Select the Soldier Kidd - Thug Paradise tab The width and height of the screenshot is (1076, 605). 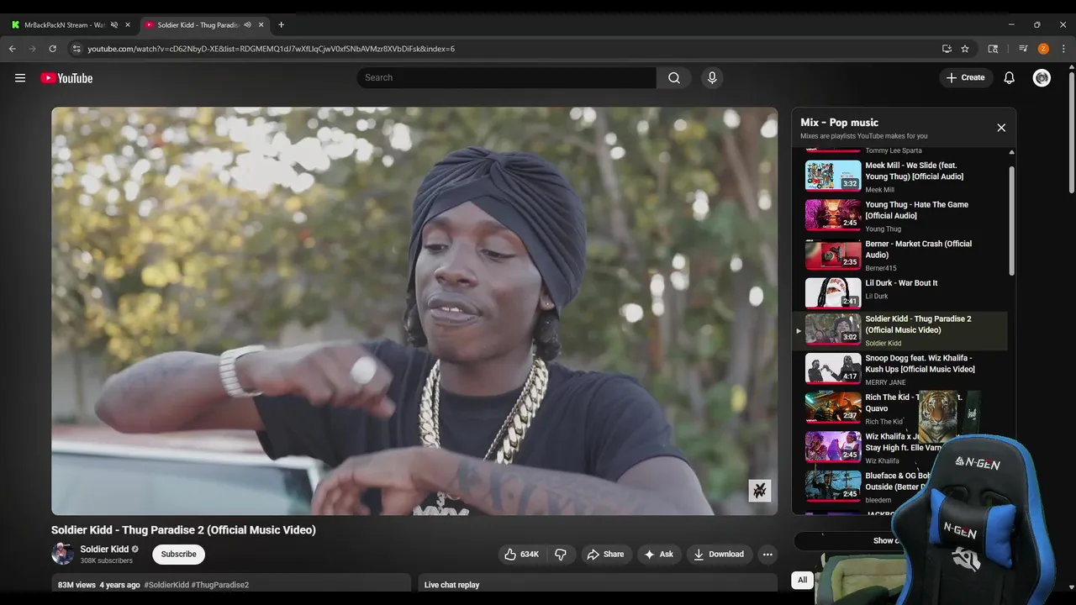(198, 25)
